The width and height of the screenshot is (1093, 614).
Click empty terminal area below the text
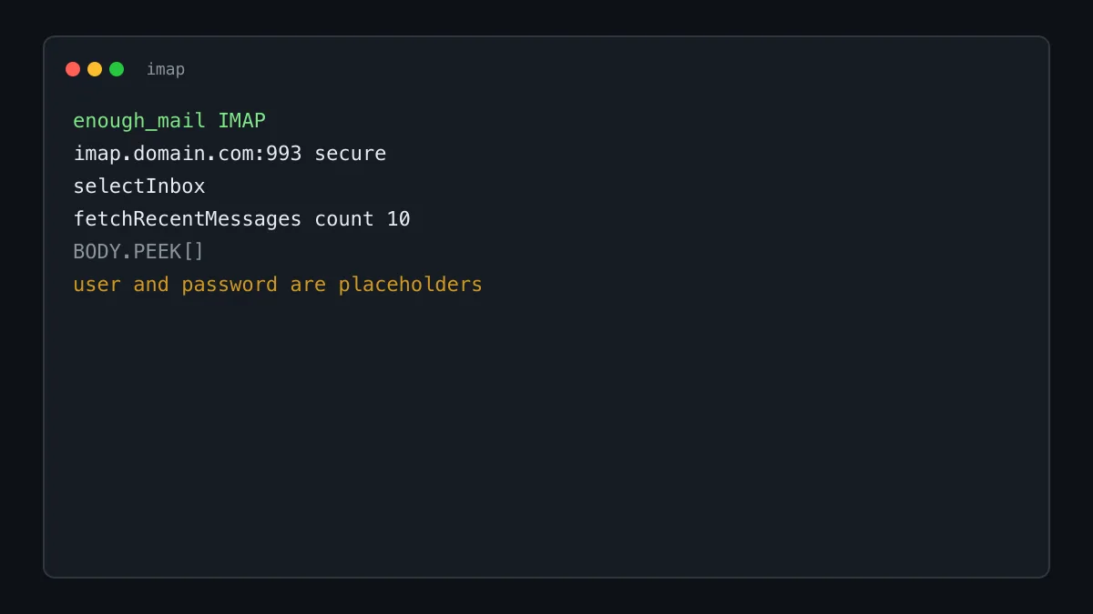coord(546,437)
